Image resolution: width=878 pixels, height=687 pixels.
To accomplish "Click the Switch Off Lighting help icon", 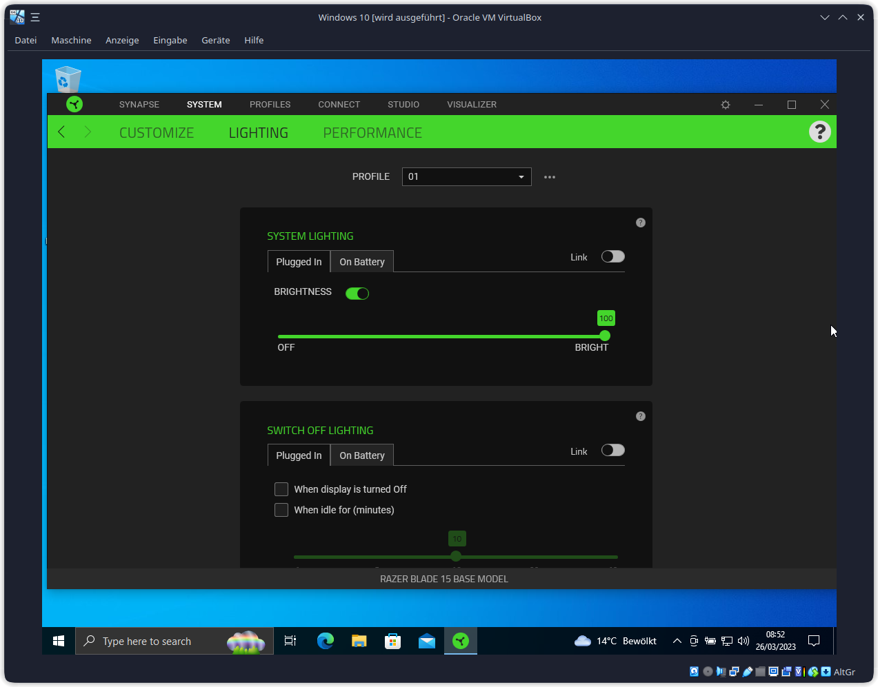I will 640,416.
